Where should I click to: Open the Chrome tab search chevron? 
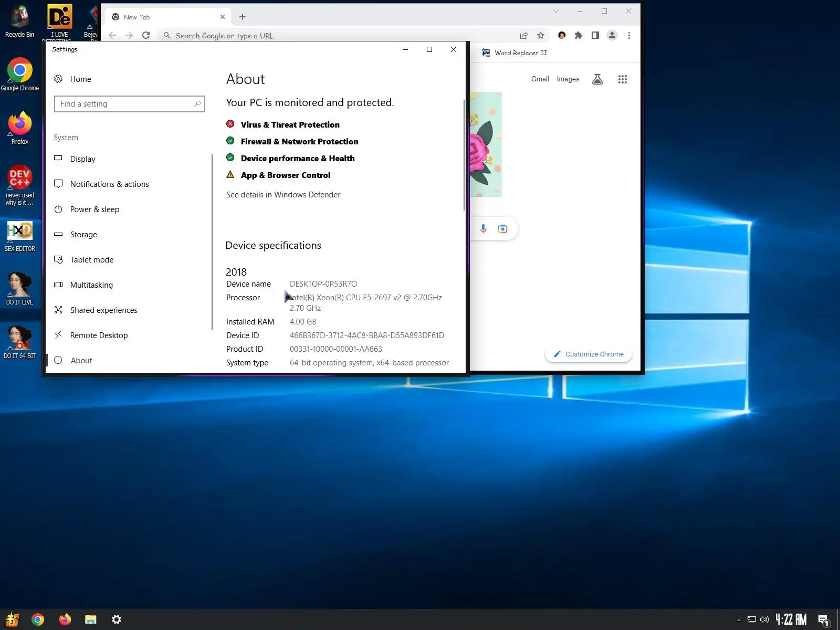[556, 11]
